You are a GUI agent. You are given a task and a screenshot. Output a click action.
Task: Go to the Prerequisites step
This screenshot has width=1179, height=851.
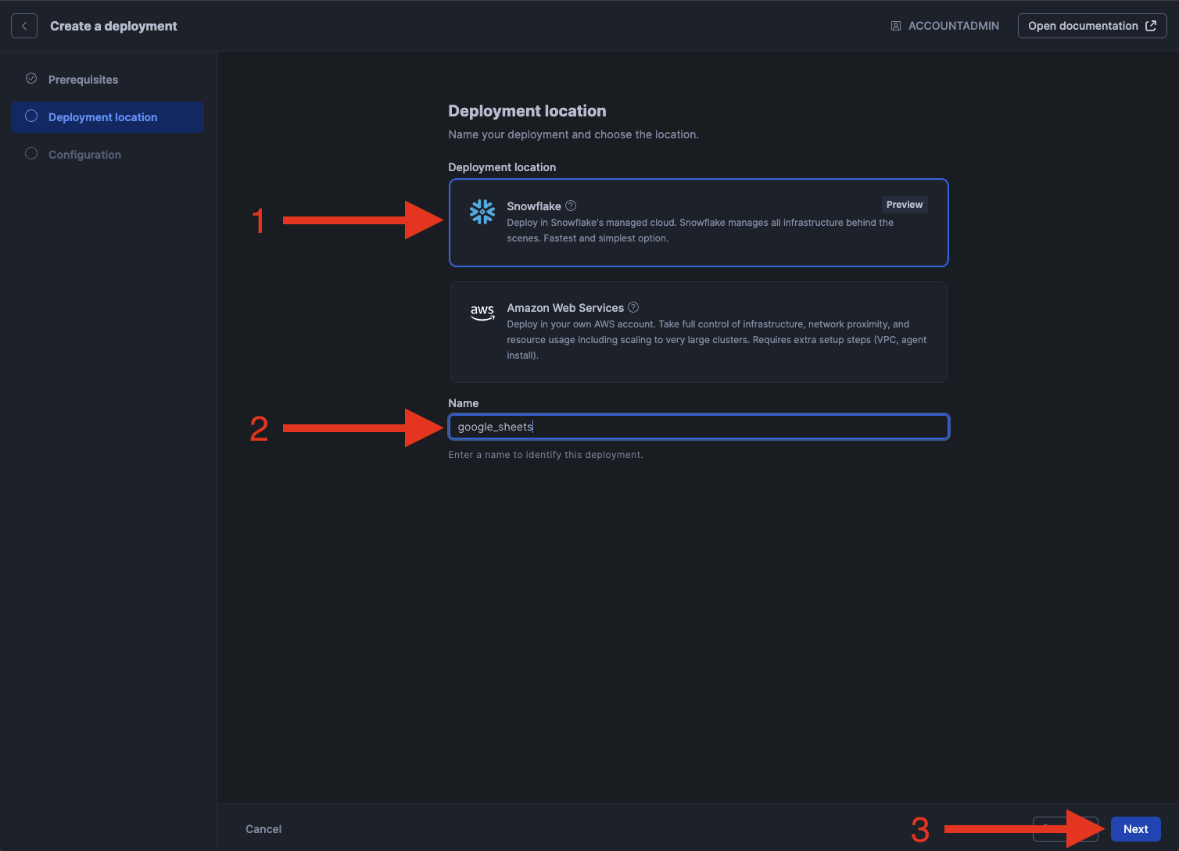click(x=83, y=80)
